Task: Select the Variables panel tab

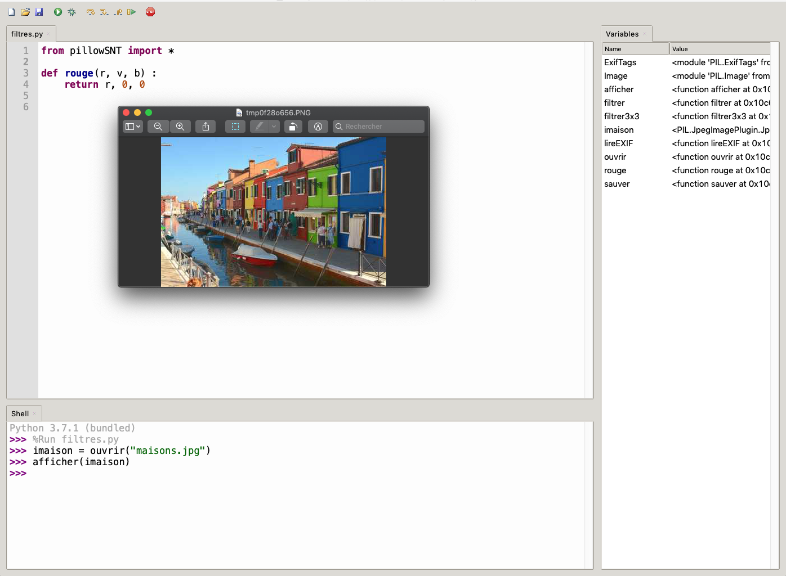Action: 622,34
